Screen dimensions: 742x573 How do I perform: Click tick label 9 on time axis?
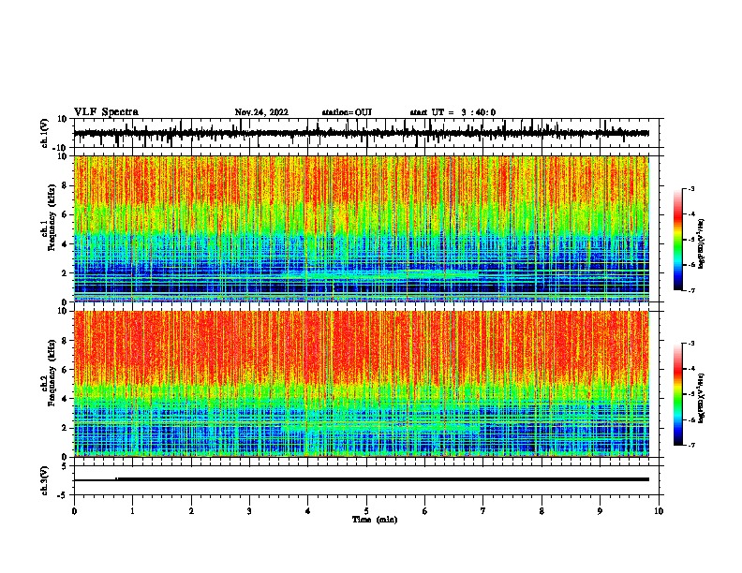tap(601, 510)
